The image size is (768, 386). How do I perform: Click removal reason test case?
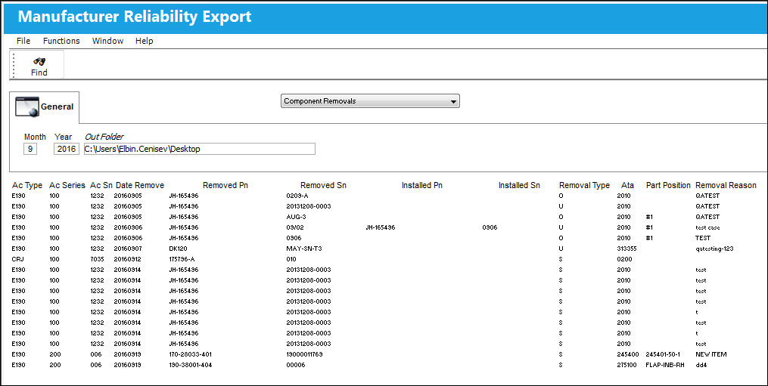click(707, 227)
